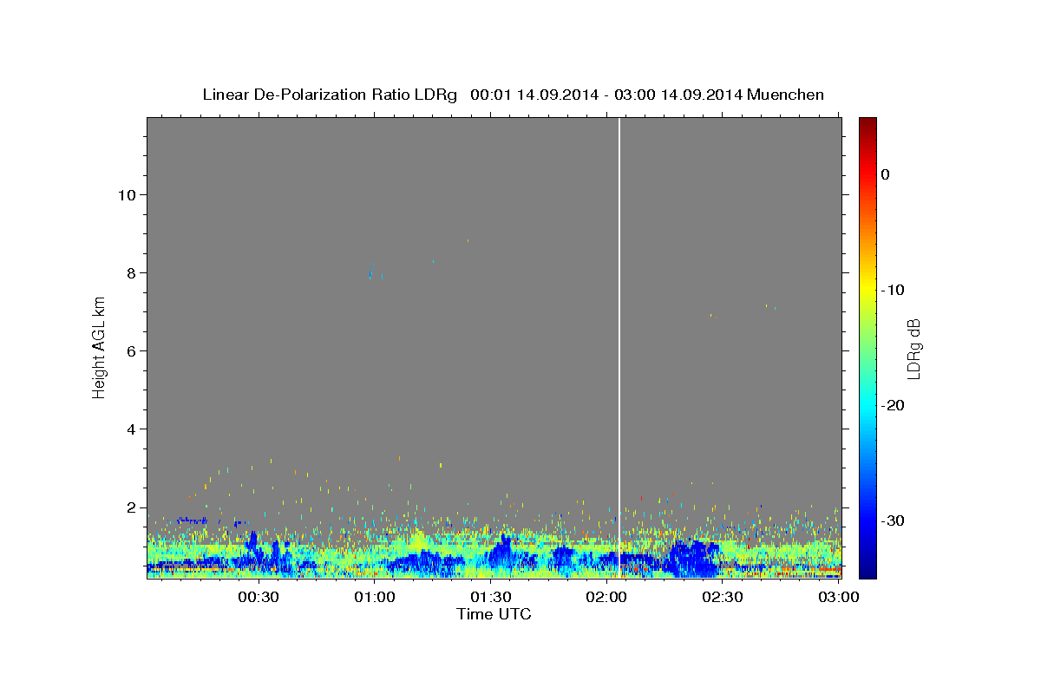Click the height tick label 8

click(130, 272)
